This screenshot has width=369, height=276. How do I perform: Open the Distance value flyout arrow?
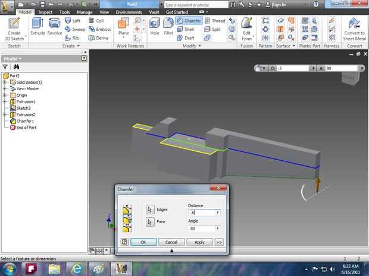click(x=217, y=212)
